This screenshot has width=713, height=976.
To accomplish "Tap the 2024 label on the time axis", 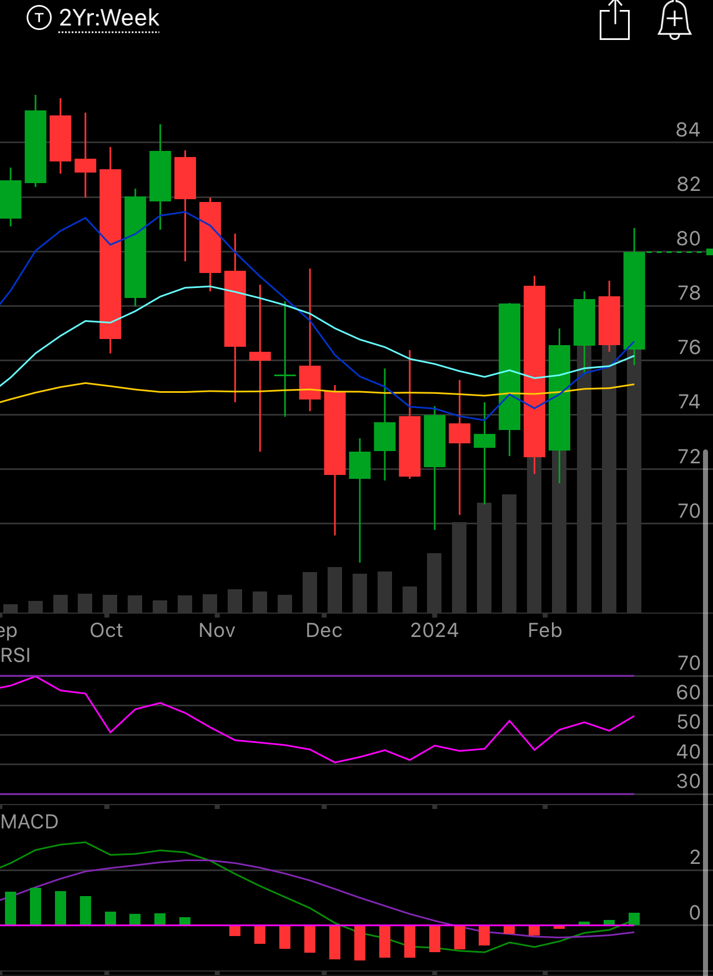I will point(435,630).
